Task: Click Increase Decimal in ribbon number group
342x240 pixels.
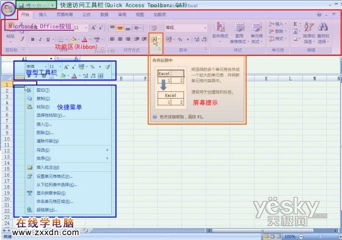Action: pyautogui.click(x=197, y=40)
